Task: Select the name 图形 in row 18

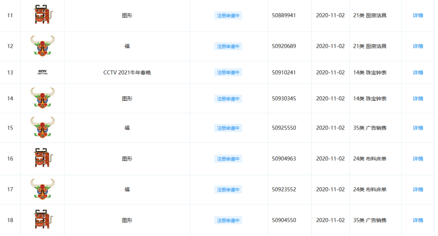Action: [127, 220]
